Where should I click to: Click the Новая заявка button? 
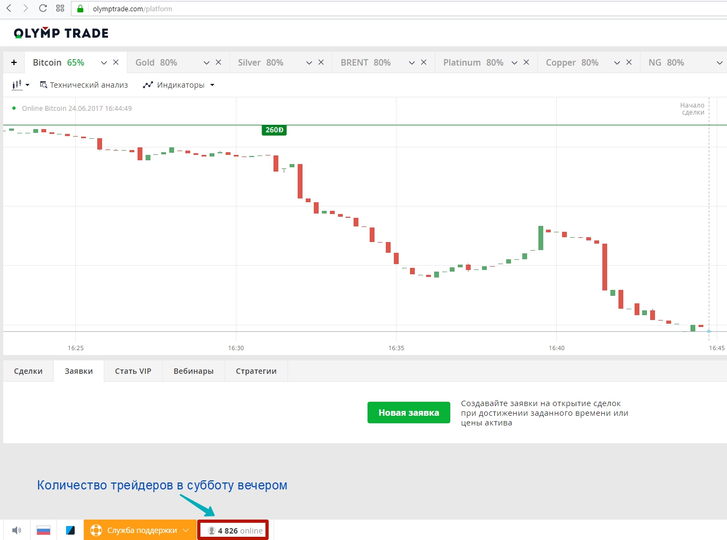tap(409, 413)
